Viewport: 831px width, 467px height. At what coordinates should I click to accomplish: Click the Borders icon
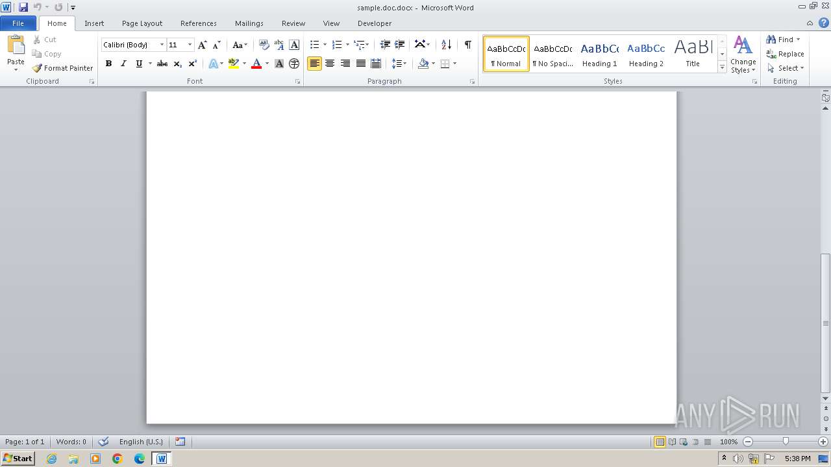445,64
